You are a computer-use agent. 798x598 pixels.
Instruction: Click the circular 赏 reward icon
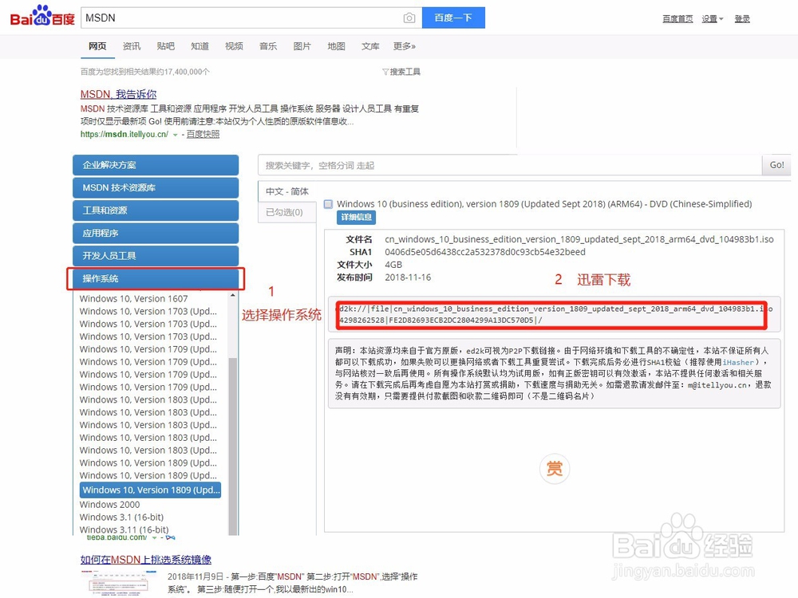pyautogui.click(x=555, y=469)
